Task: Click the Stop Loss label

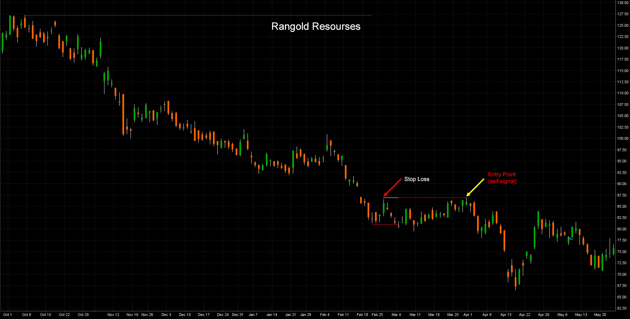Action: click(417, 179)
